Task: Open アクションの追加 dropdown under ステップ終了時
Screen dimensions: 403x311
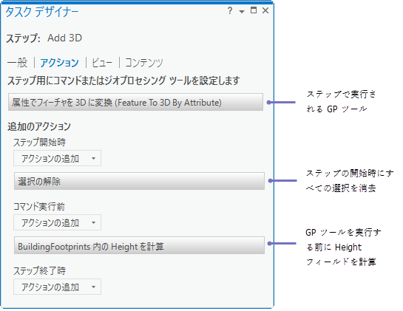Action: point(57,287)
